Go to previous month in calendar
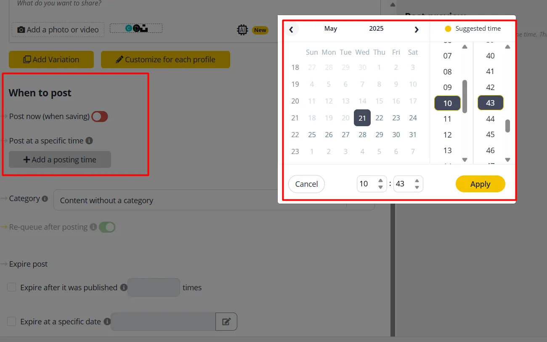 tap(291, 29)
